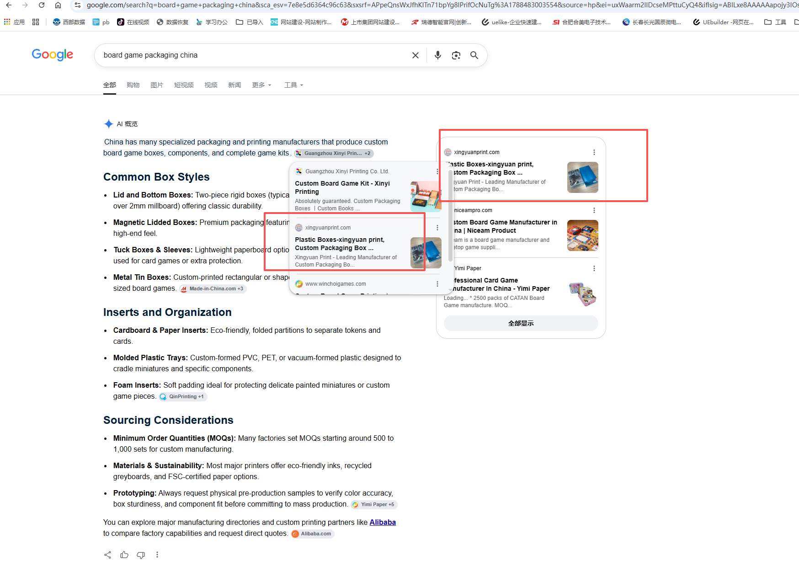Open options for Guangzhou Xinyi popup result

pos(437,171)
